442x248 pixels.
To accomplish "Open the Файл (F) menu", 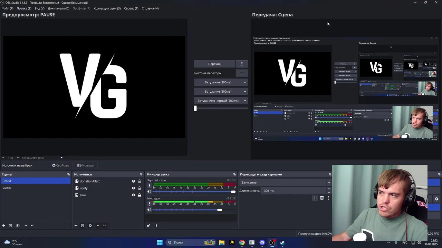I will (x=8, y=8).
